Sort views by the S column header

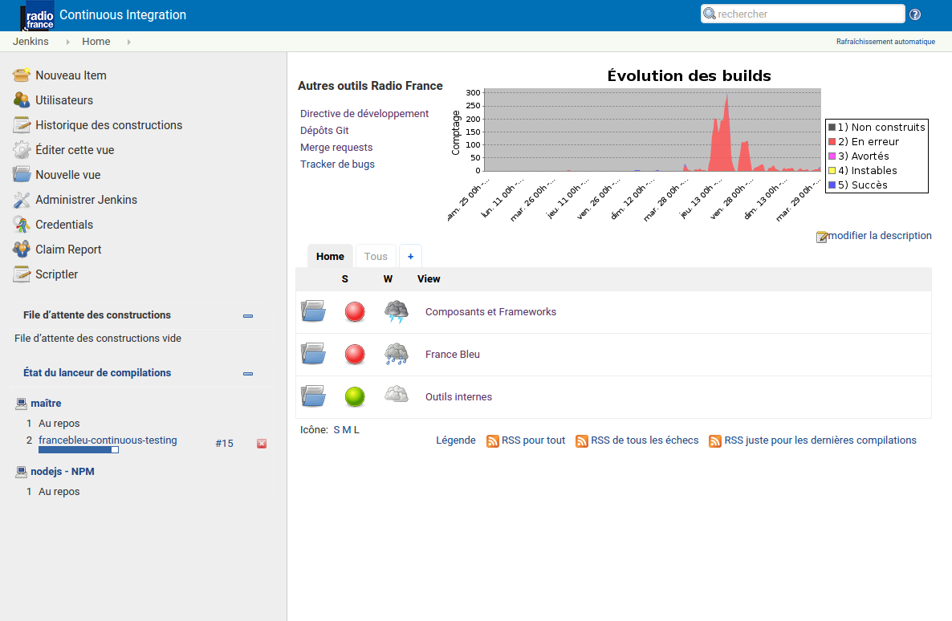345,278
